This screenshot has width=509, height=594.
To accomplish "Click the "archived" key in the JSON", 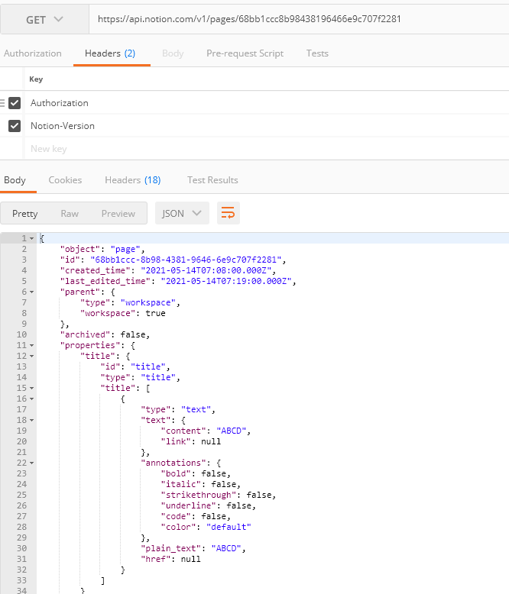I will tap(85, 334).
